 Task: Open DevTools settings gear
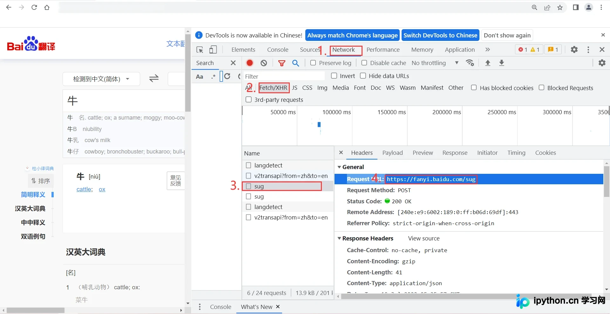click(574, 49)
